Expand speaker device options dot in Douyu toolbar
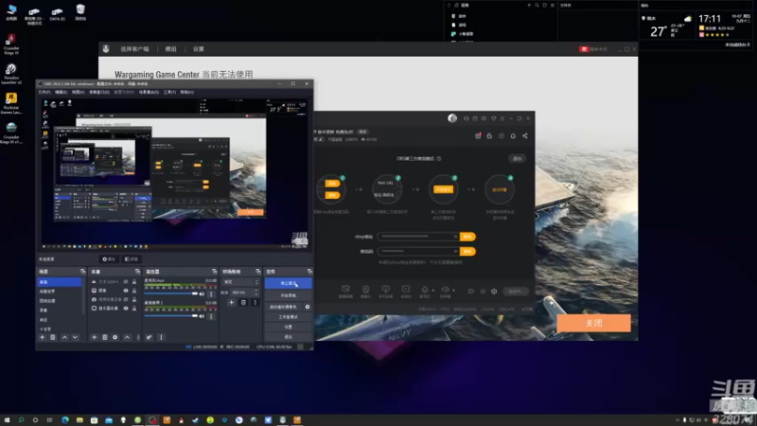 pyautogui.click(x=453, y=291)
